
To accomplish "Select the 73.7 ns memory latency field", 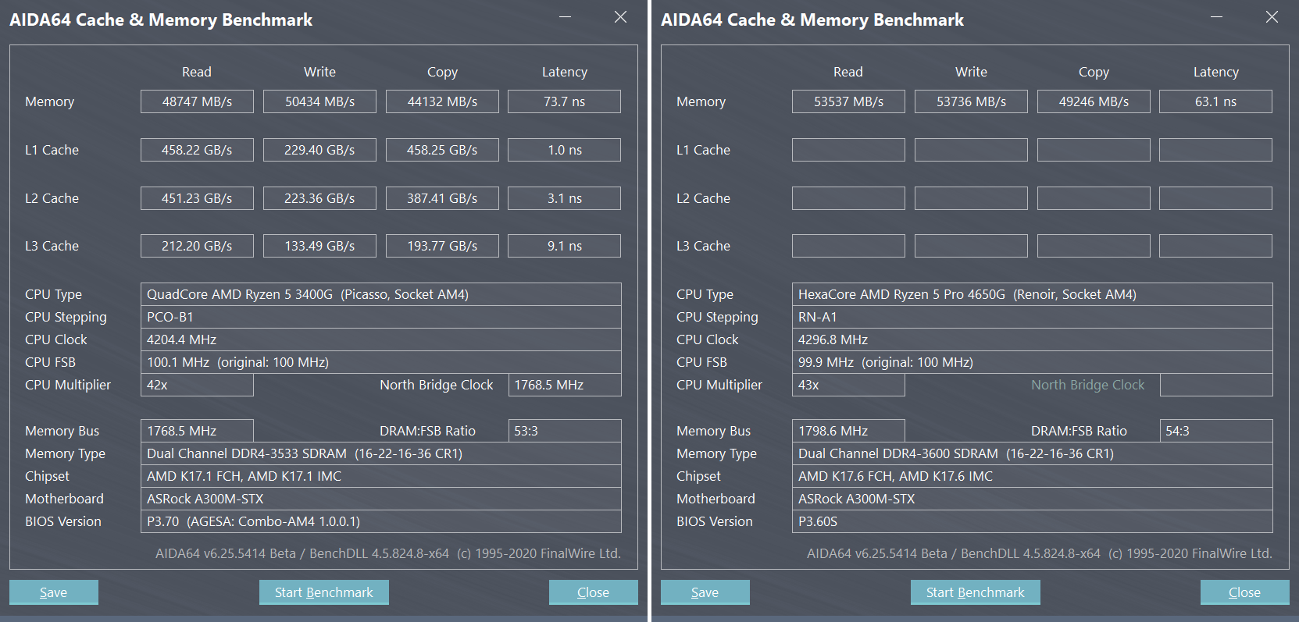I will (564, 101).
